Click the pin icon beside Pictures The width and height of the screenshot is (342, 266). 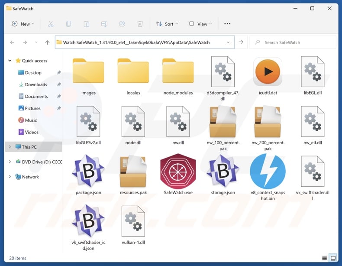(59, 108)
